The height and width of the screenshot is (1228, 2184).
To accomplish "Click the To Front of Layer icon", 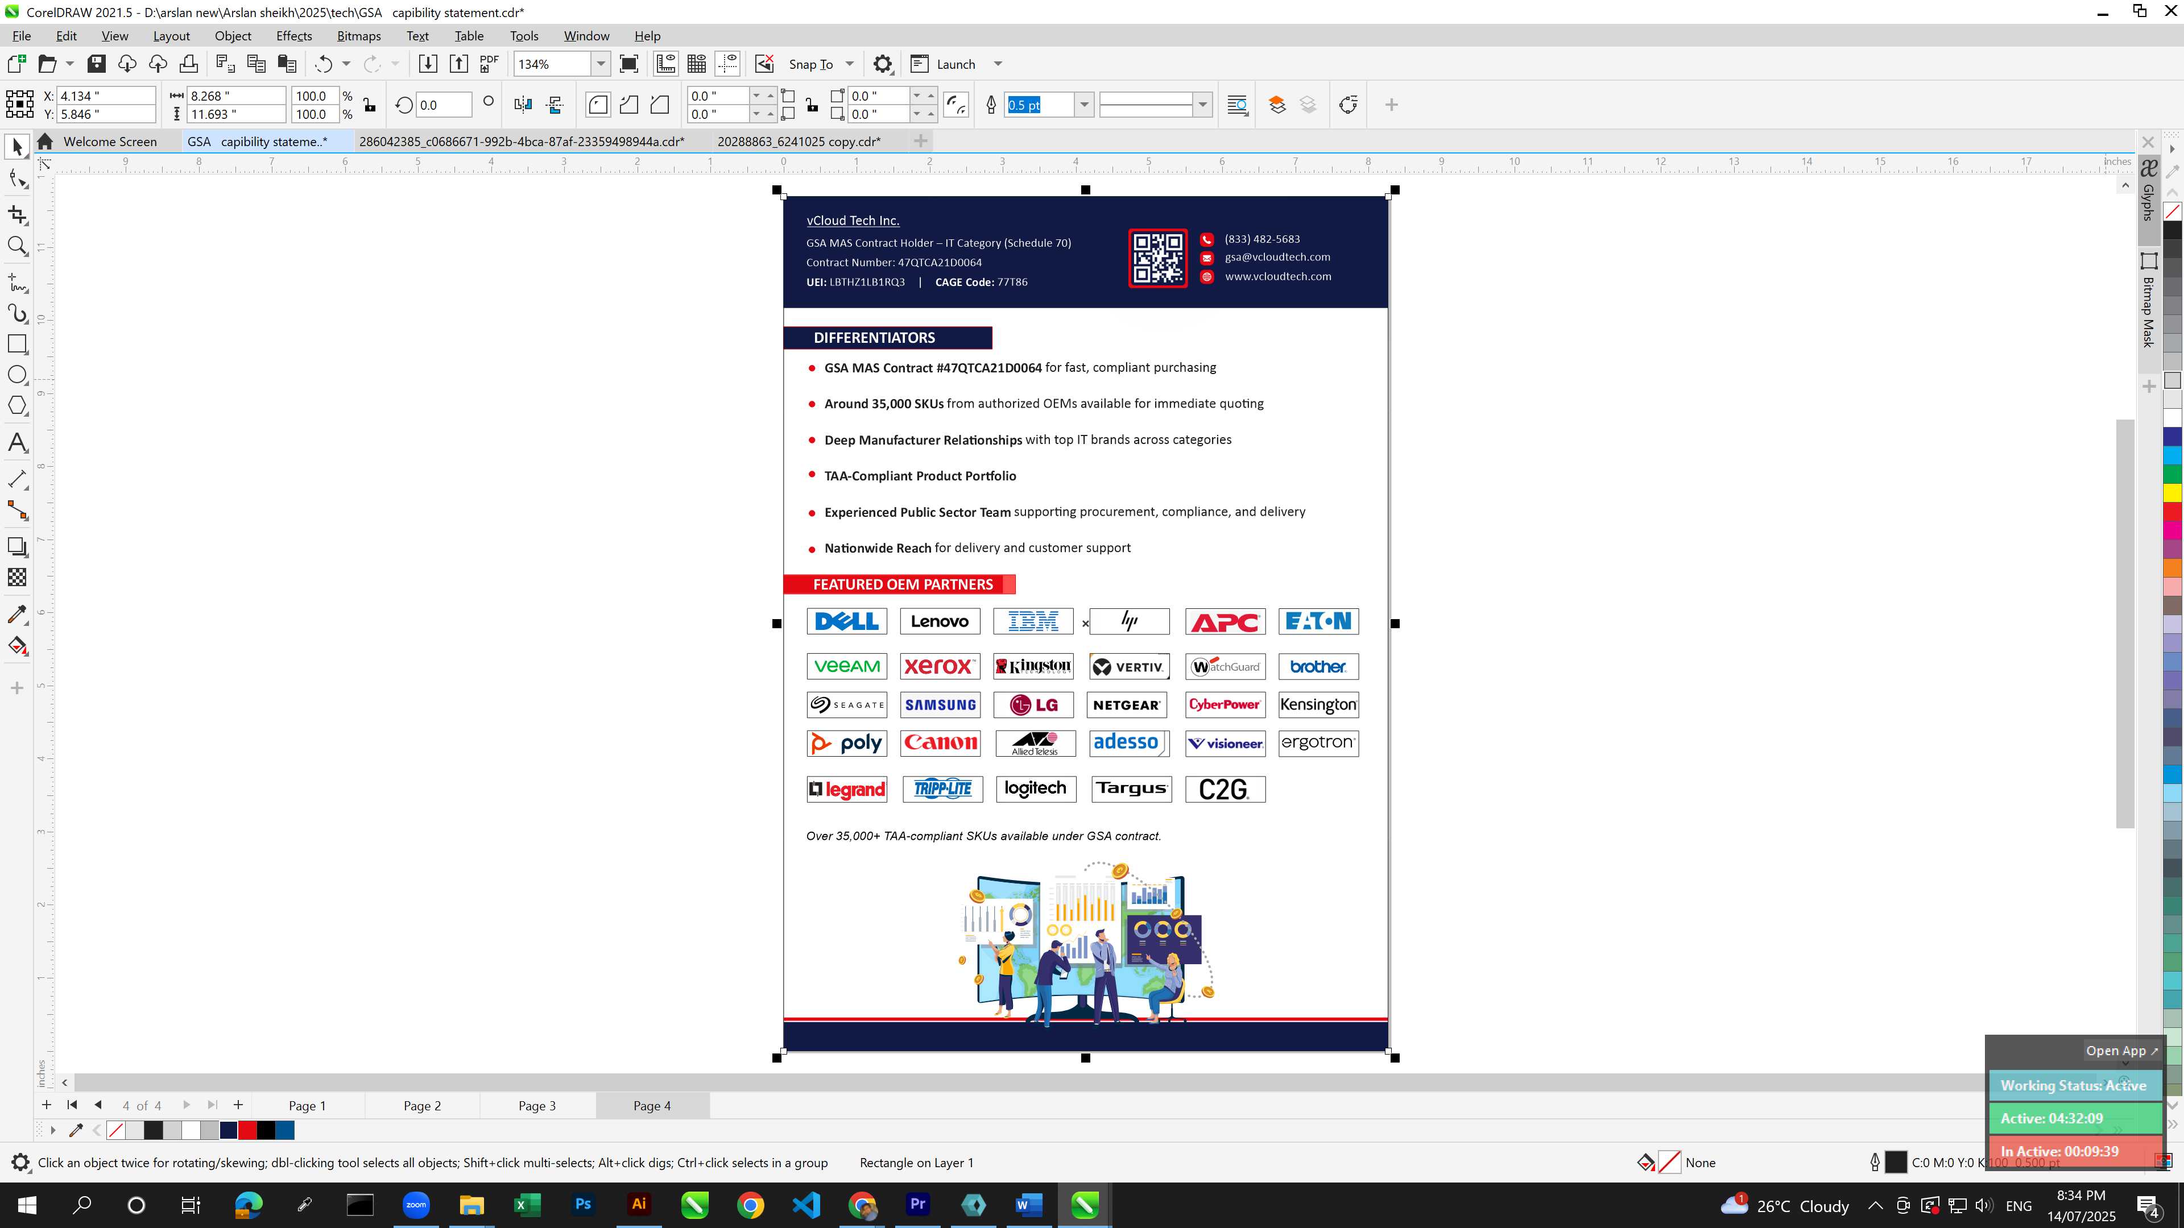I will pyautogui.click(x=1277, y=105).
